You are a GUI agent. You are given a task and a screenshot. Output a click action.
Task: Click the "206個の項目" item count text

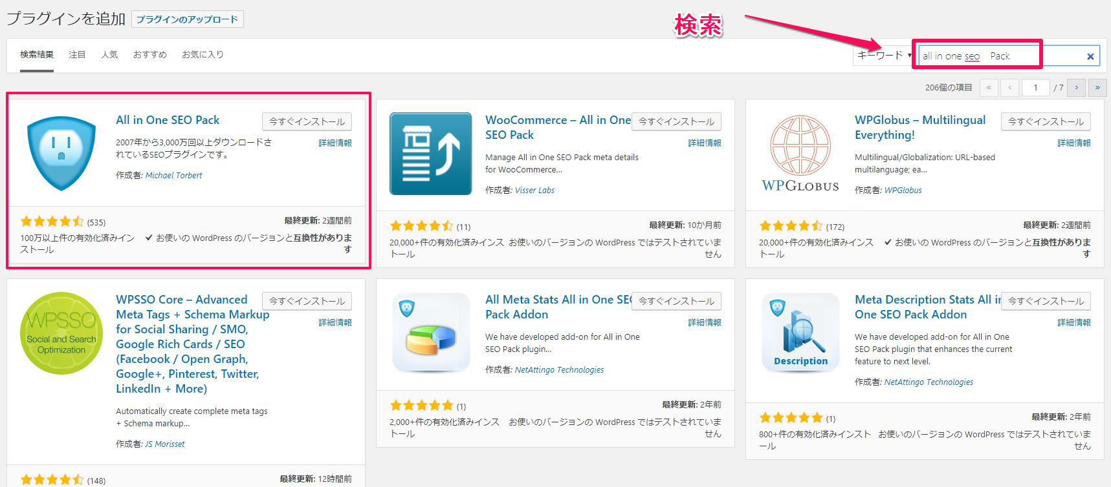[x=949, y=88]
